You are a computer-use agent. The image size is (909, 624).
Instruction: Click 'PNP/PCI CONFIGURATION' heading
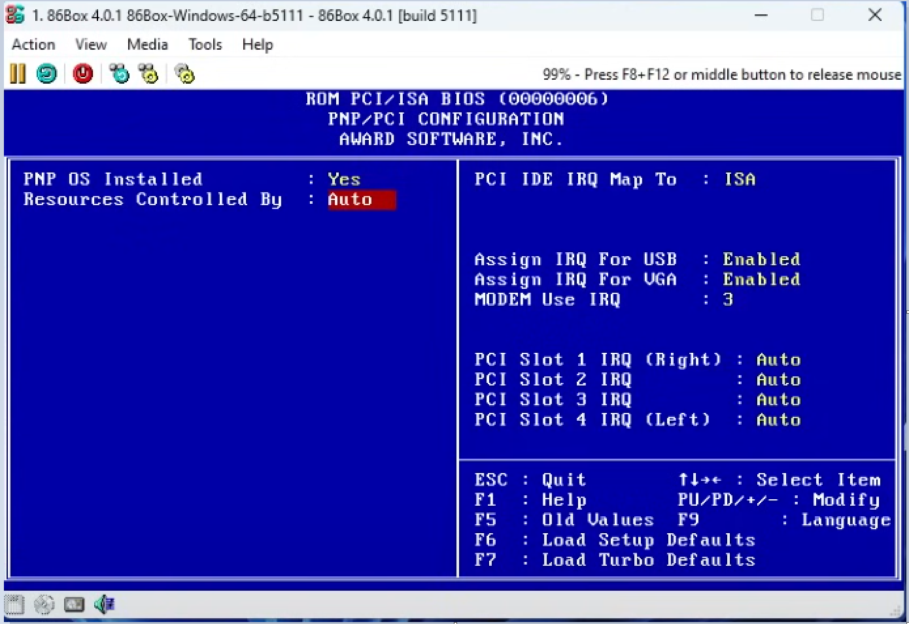pos(446,119)
